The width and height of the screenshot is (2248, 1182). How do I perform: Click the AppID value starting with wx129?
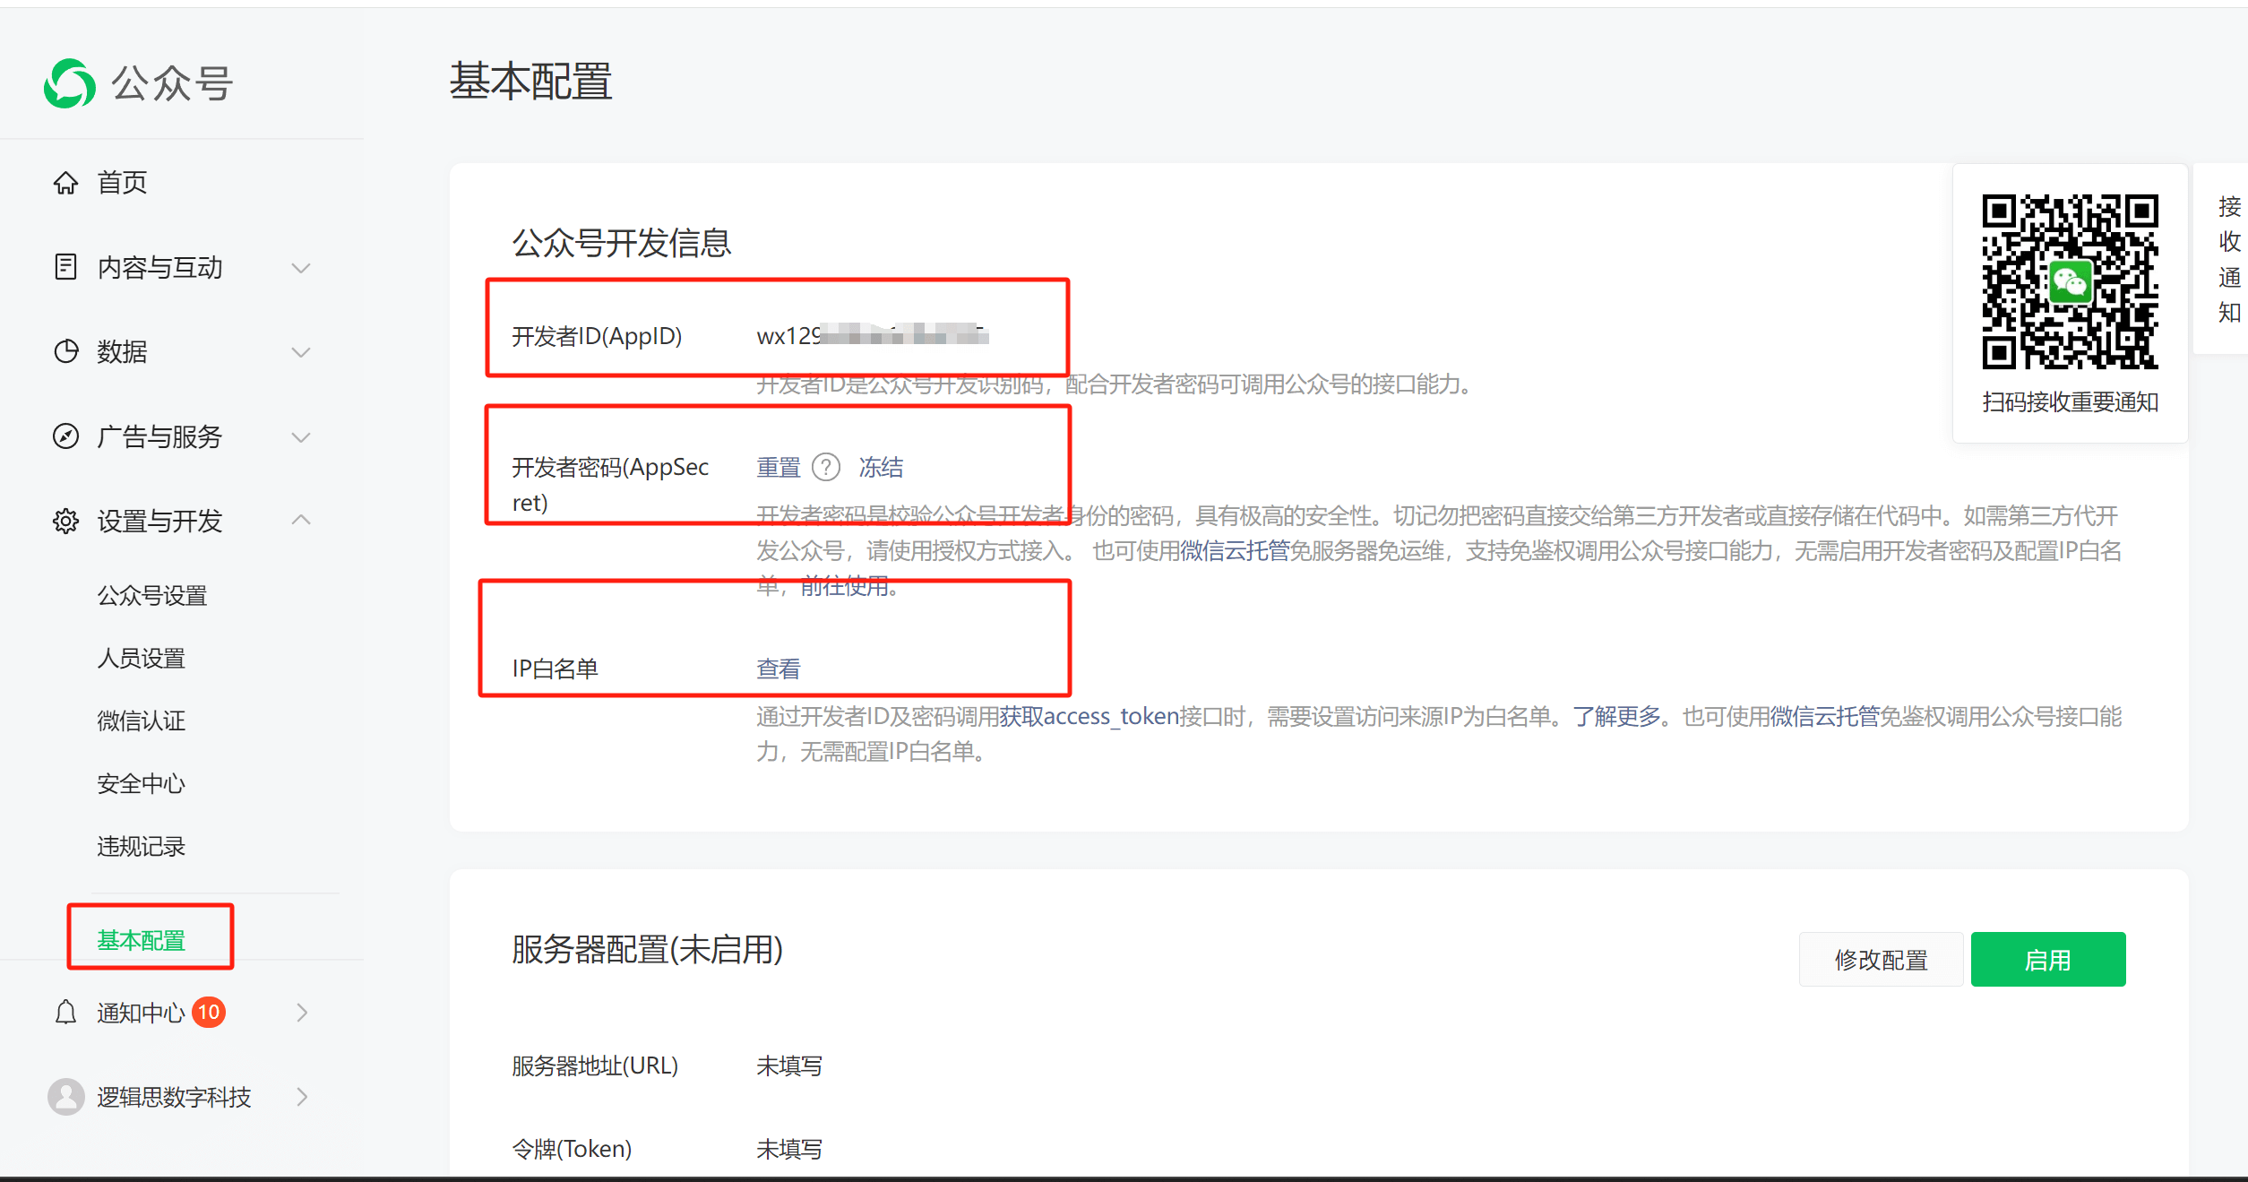pos(872,335)
